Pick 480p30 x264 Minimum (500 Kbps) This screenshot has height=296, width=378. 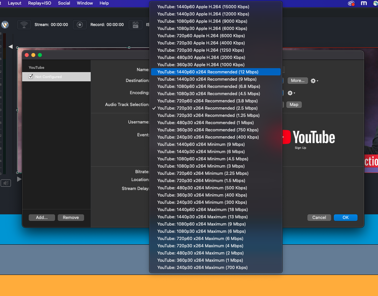click(216, 188)
